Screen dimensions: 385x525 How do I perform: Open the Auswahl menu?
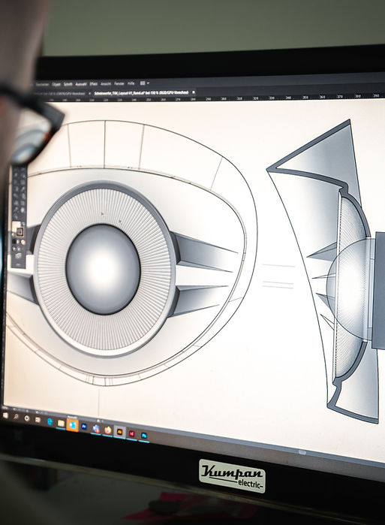81,83
